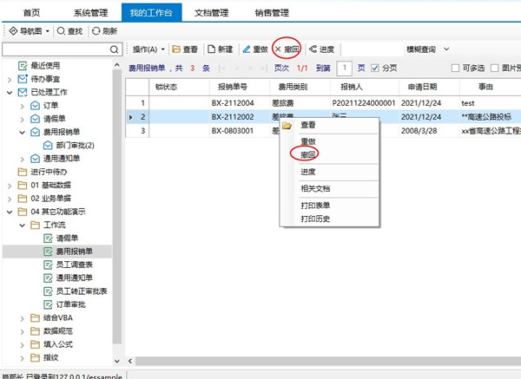This screenshot has height=379, width=521.
Task: Select 相关文档 in the context menu
Action: coord(314,188)
